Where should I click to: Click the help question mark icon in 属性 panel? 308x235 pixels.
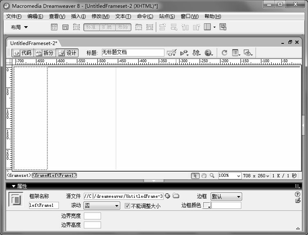[297, 194]
